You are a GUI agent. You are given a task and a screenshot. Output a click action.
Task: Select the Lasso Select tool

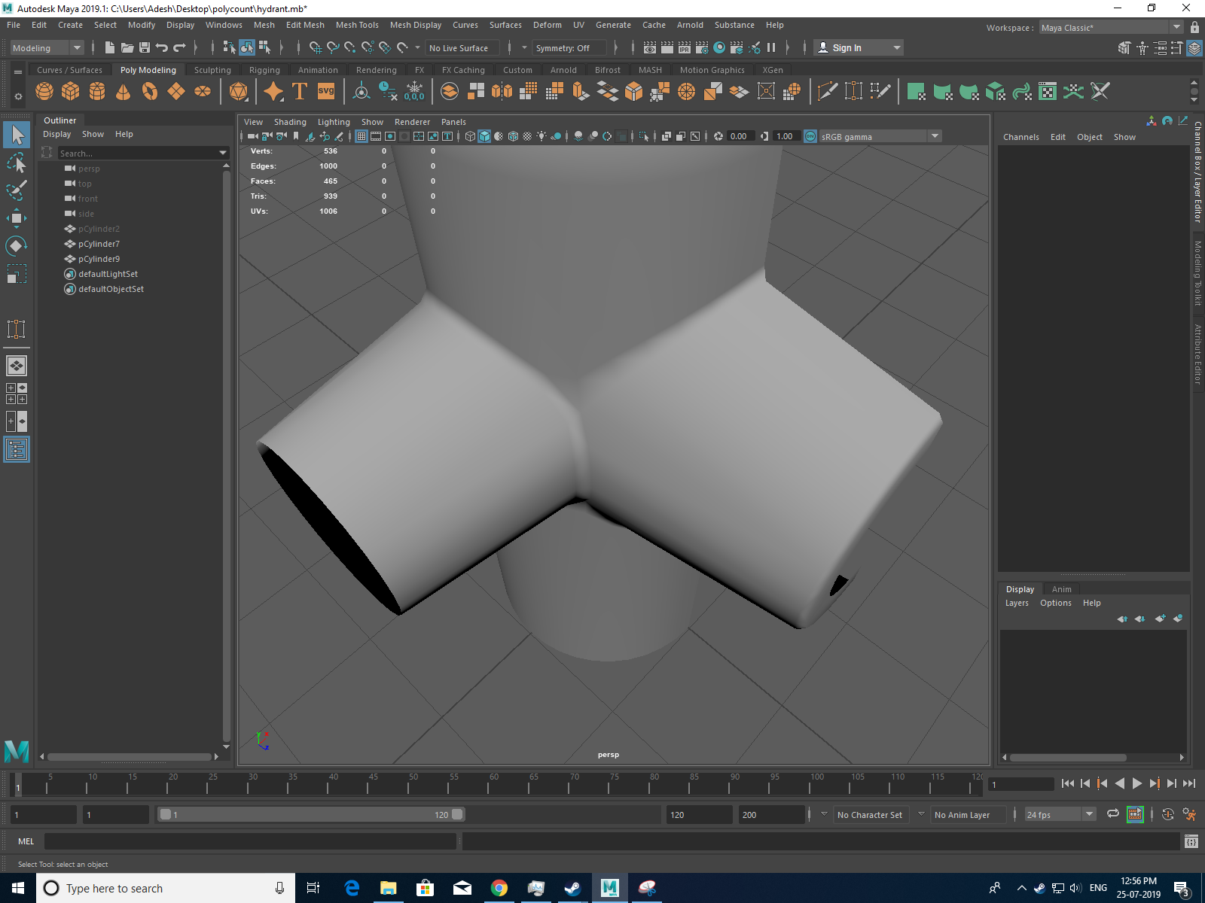point(17,163)
